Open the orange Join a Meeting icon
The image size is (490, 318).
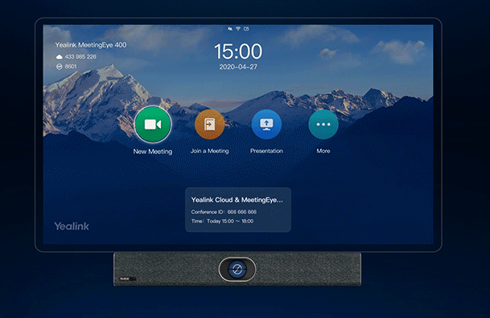click(209, 125)
